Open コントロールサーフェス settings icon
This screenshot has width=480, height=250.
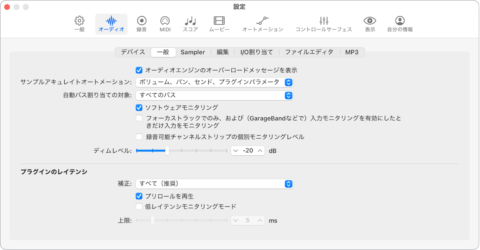click(323, 24)
